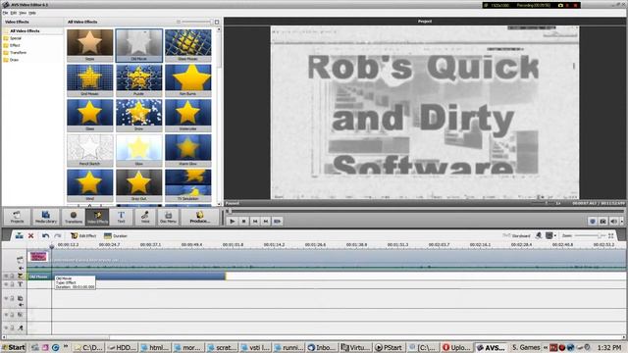Select the Old Movie effect thumbnail
Viewport: 628px width, 353px height.
tap(138, 45)
